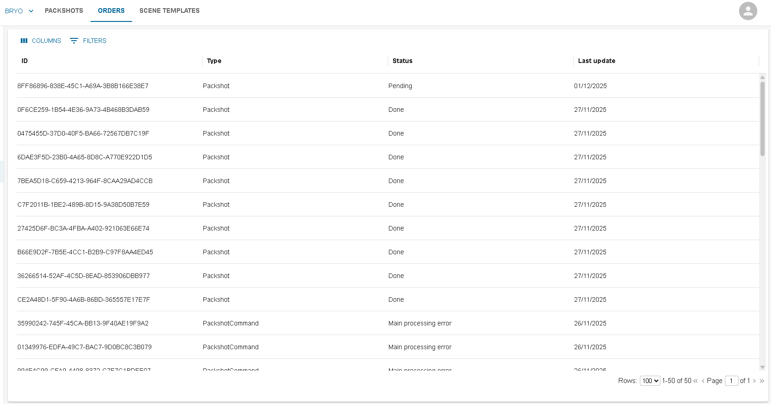Click the scrollbar up arrow
Image resolution: width=771 pixels, height=404 pixels.
tap(762, 78)
